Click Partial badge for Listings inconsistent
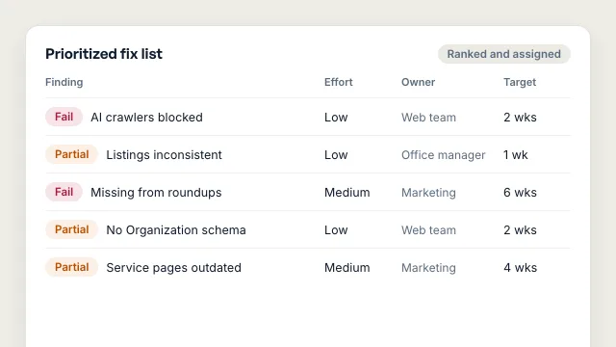This screenshot has height=347, width=616. pyautogui.click(x=71, y=154)
